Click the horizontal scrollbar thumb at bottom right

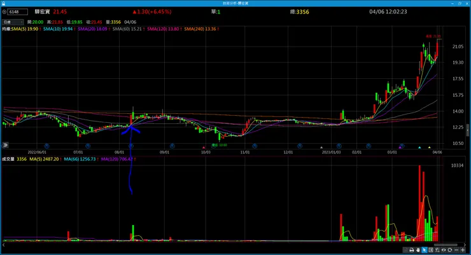tap(446, 245)
